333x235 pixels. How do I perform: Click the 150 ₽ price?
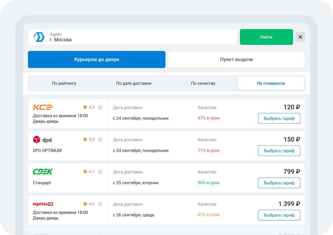(292, 139)
